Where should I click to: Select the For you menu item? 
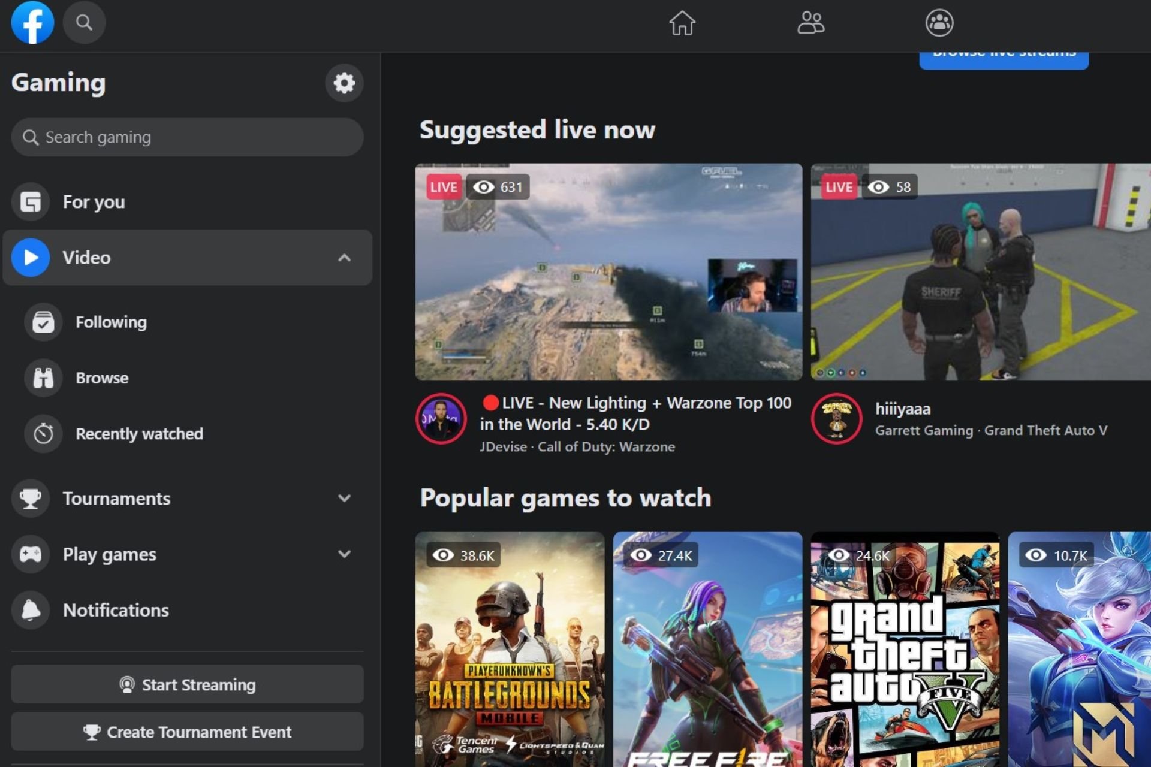tap(187, 202)
